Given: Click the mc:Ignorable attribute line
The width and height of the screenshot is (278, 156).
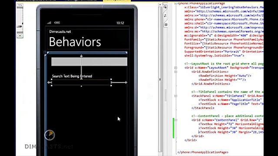Looking at the screenshot, I should pyautogui.click(x=224, y=36).
